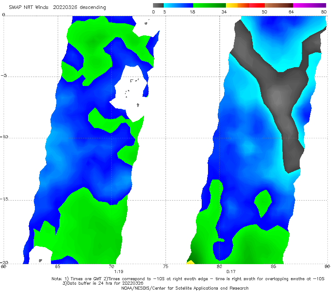Click the title 'SMAP NRT Winds 20220326 descending'

[57, 8]
